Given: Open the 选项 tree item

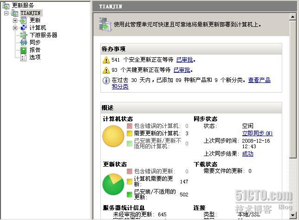Looking at the screenshot, I should click(x=35, y=57).
